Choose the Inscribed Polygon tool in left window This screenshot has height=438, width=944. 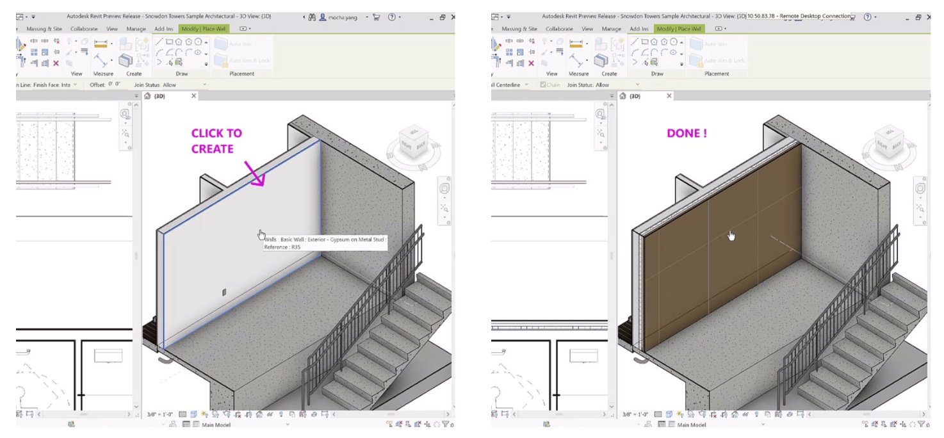click(x=178, y=42)
